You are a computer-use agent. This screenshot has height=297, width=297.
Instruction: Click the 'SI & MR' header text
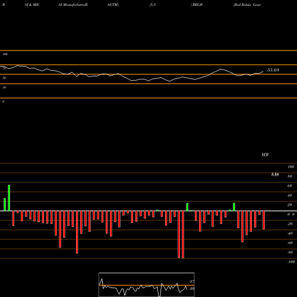(31, 5)
